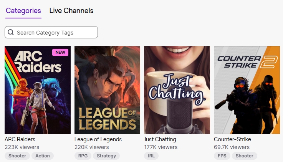283x162 pixels.
Task: Click the 177K viewers text
Action: click(x=161, y=147)
